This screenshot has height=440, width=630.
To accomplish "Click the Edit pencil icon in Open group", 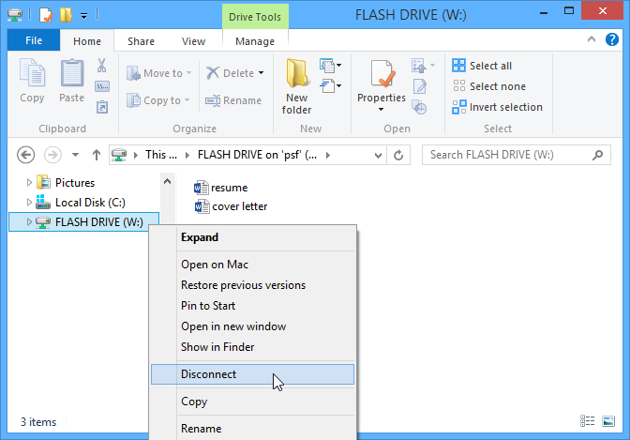I will click(419, 86).
